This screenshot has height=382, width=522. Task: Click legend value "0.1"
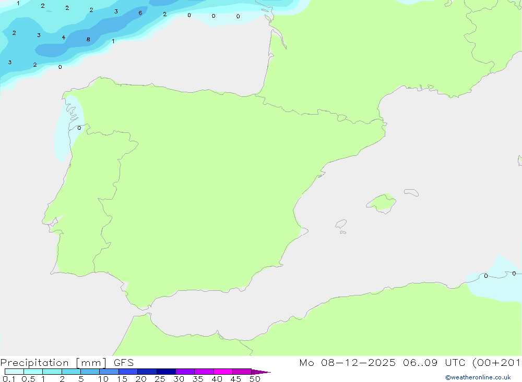coord(9,379)
